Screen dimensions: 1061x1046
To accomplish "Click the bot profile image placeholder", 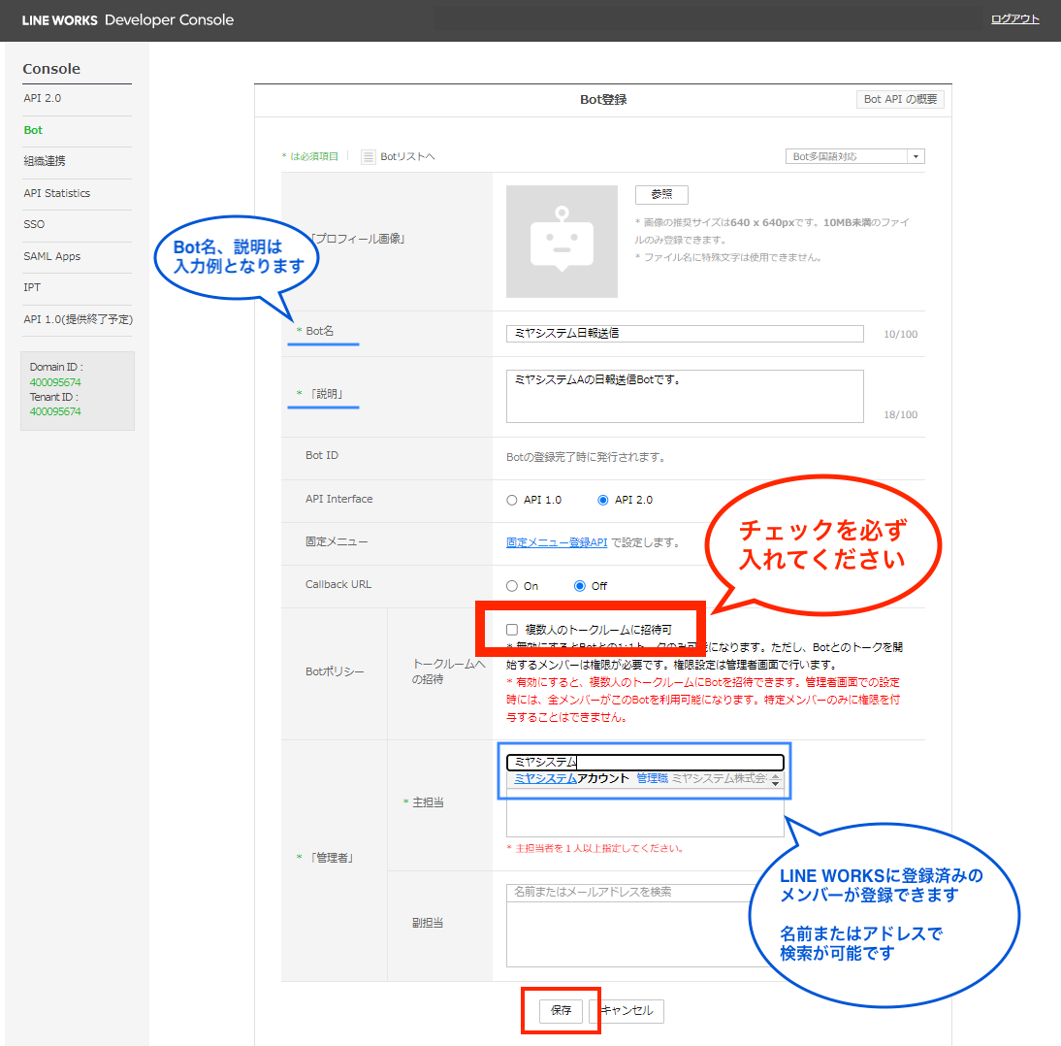I will pos(562,242).
